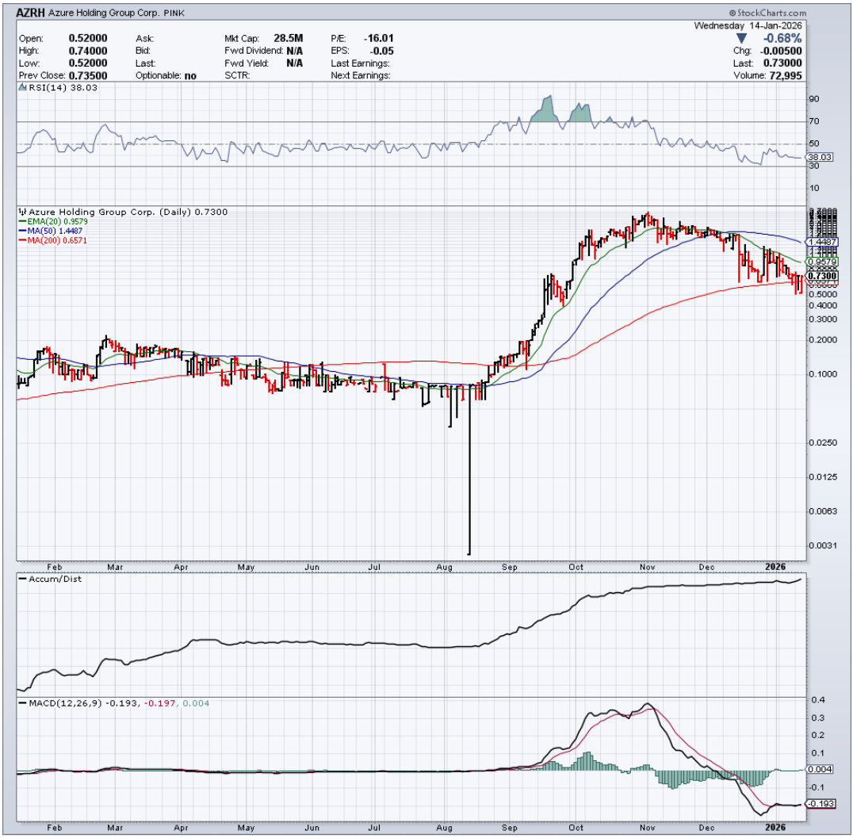Click the Prev Close value 0.73500
853x838 pixels.
click(x=87, y=75)
